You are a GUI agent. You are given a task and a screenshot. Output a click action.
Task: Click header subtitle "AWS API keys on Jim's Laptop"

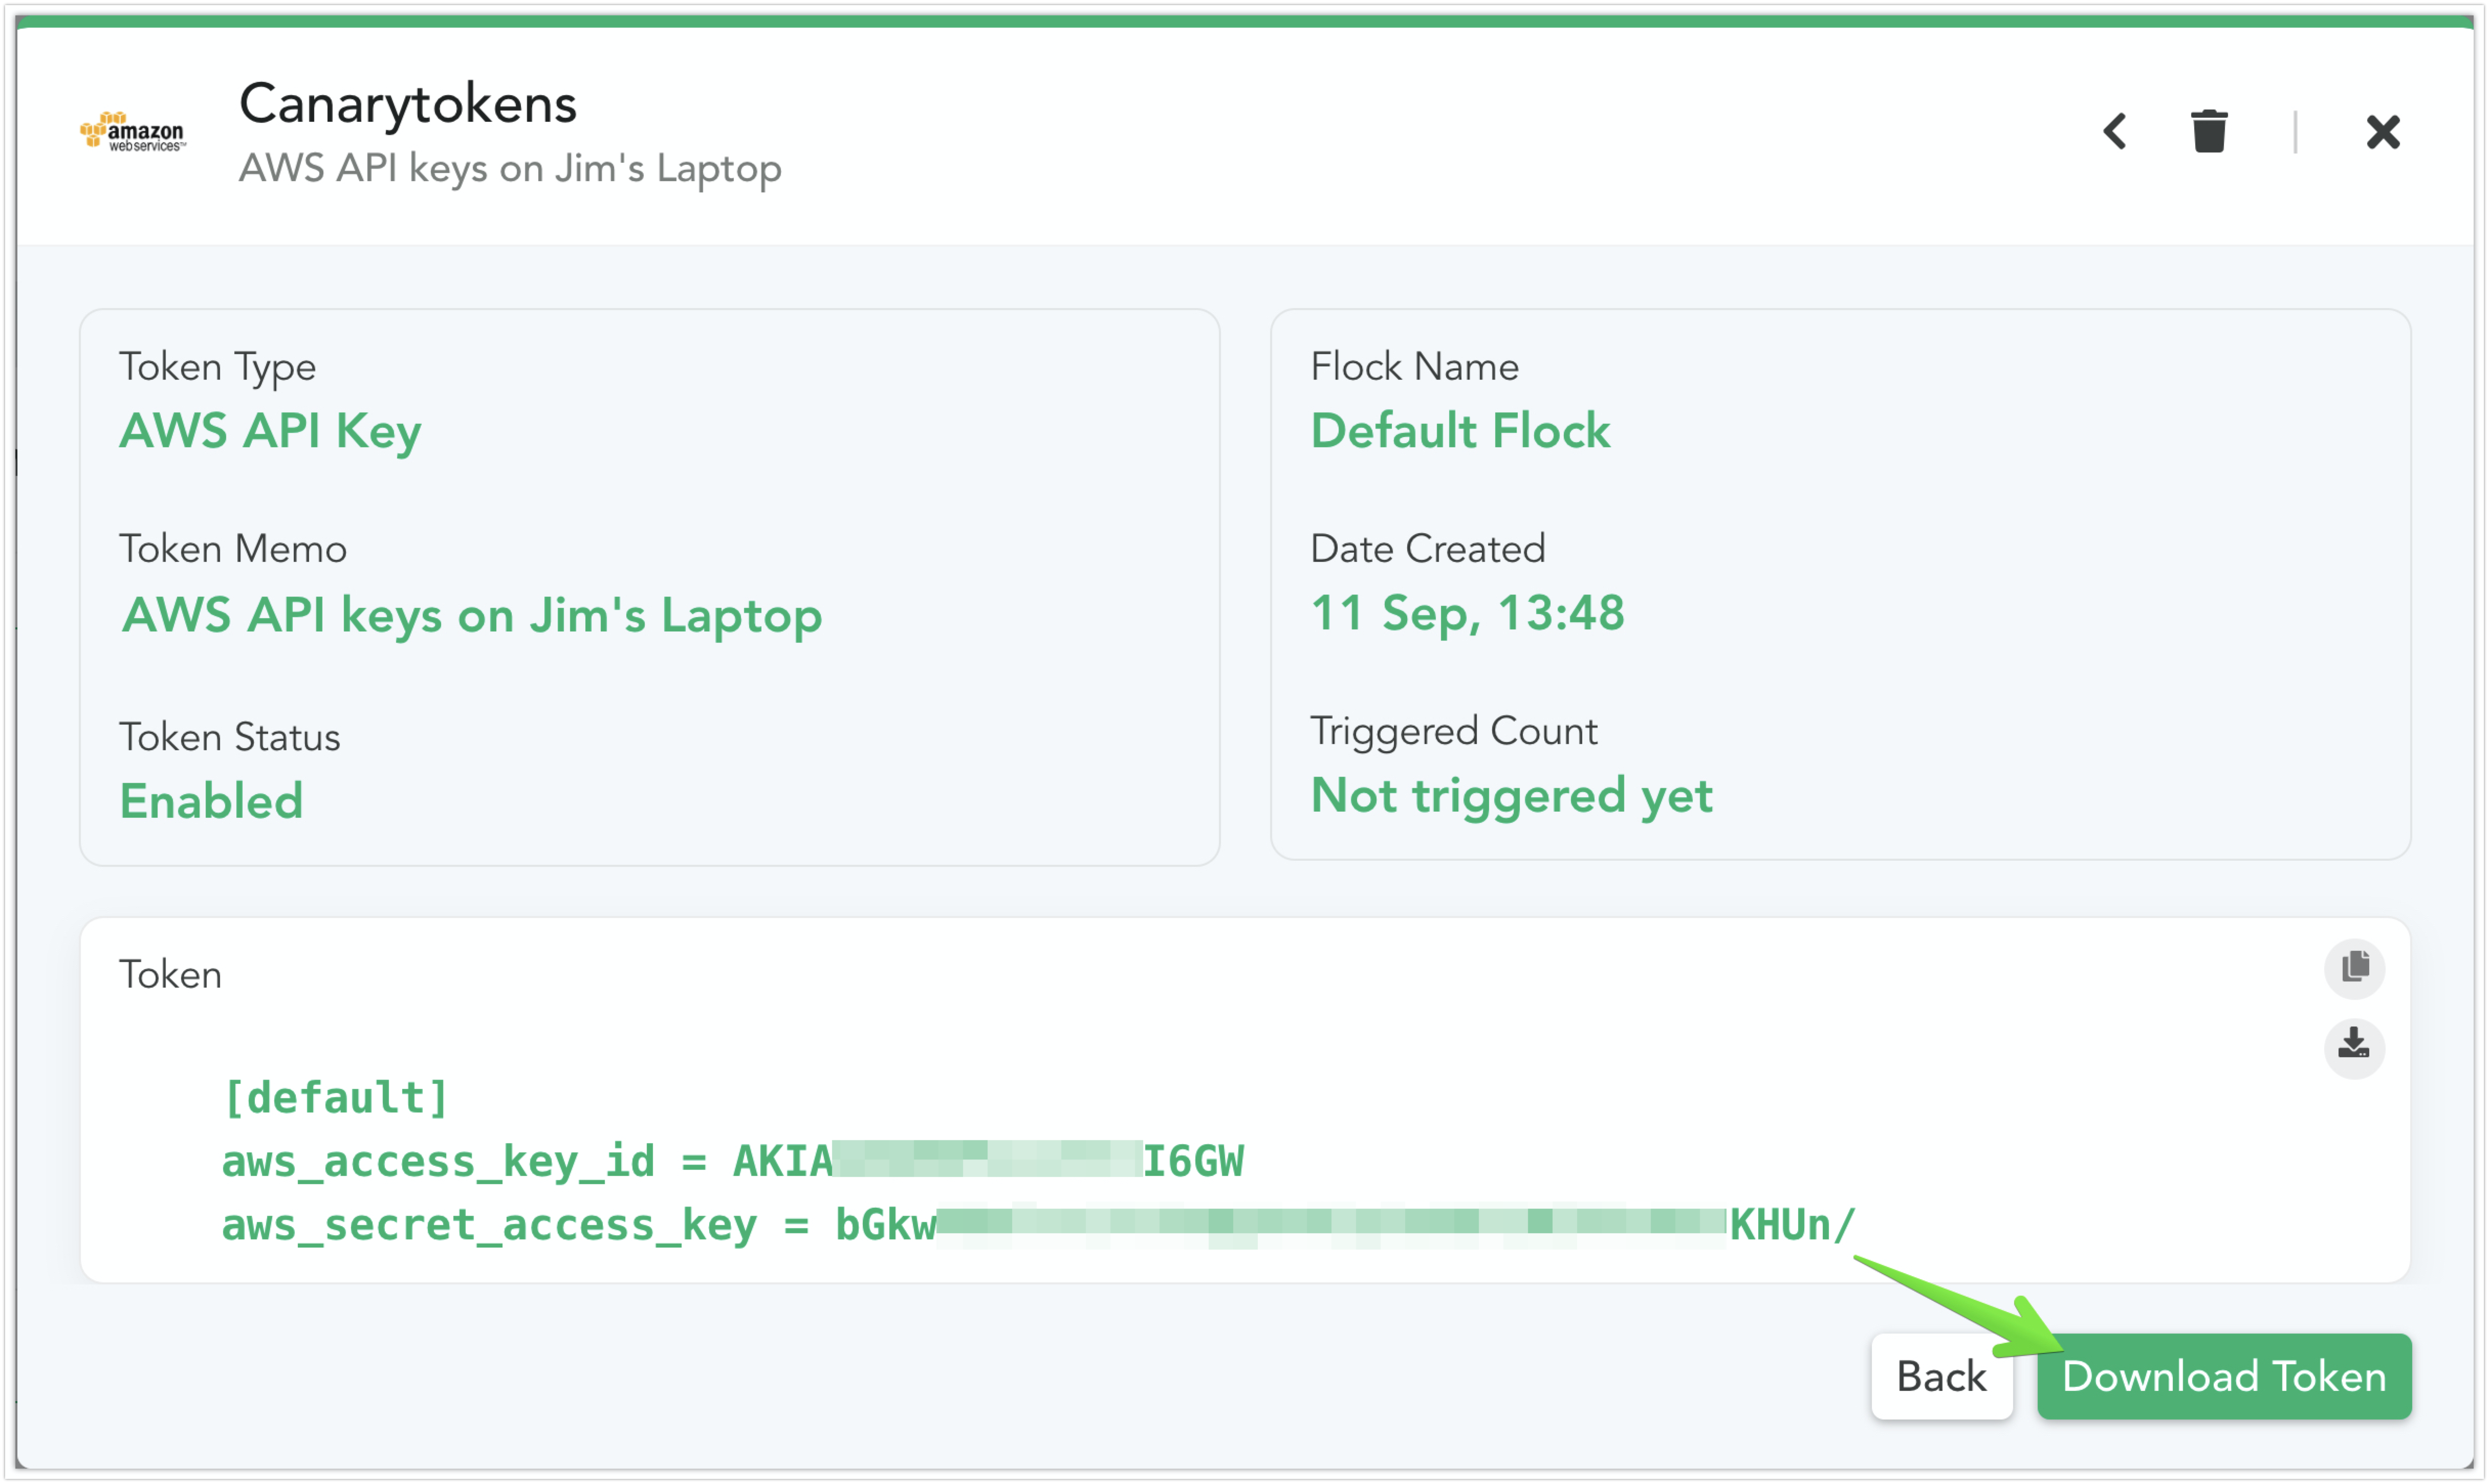(510, 169)
